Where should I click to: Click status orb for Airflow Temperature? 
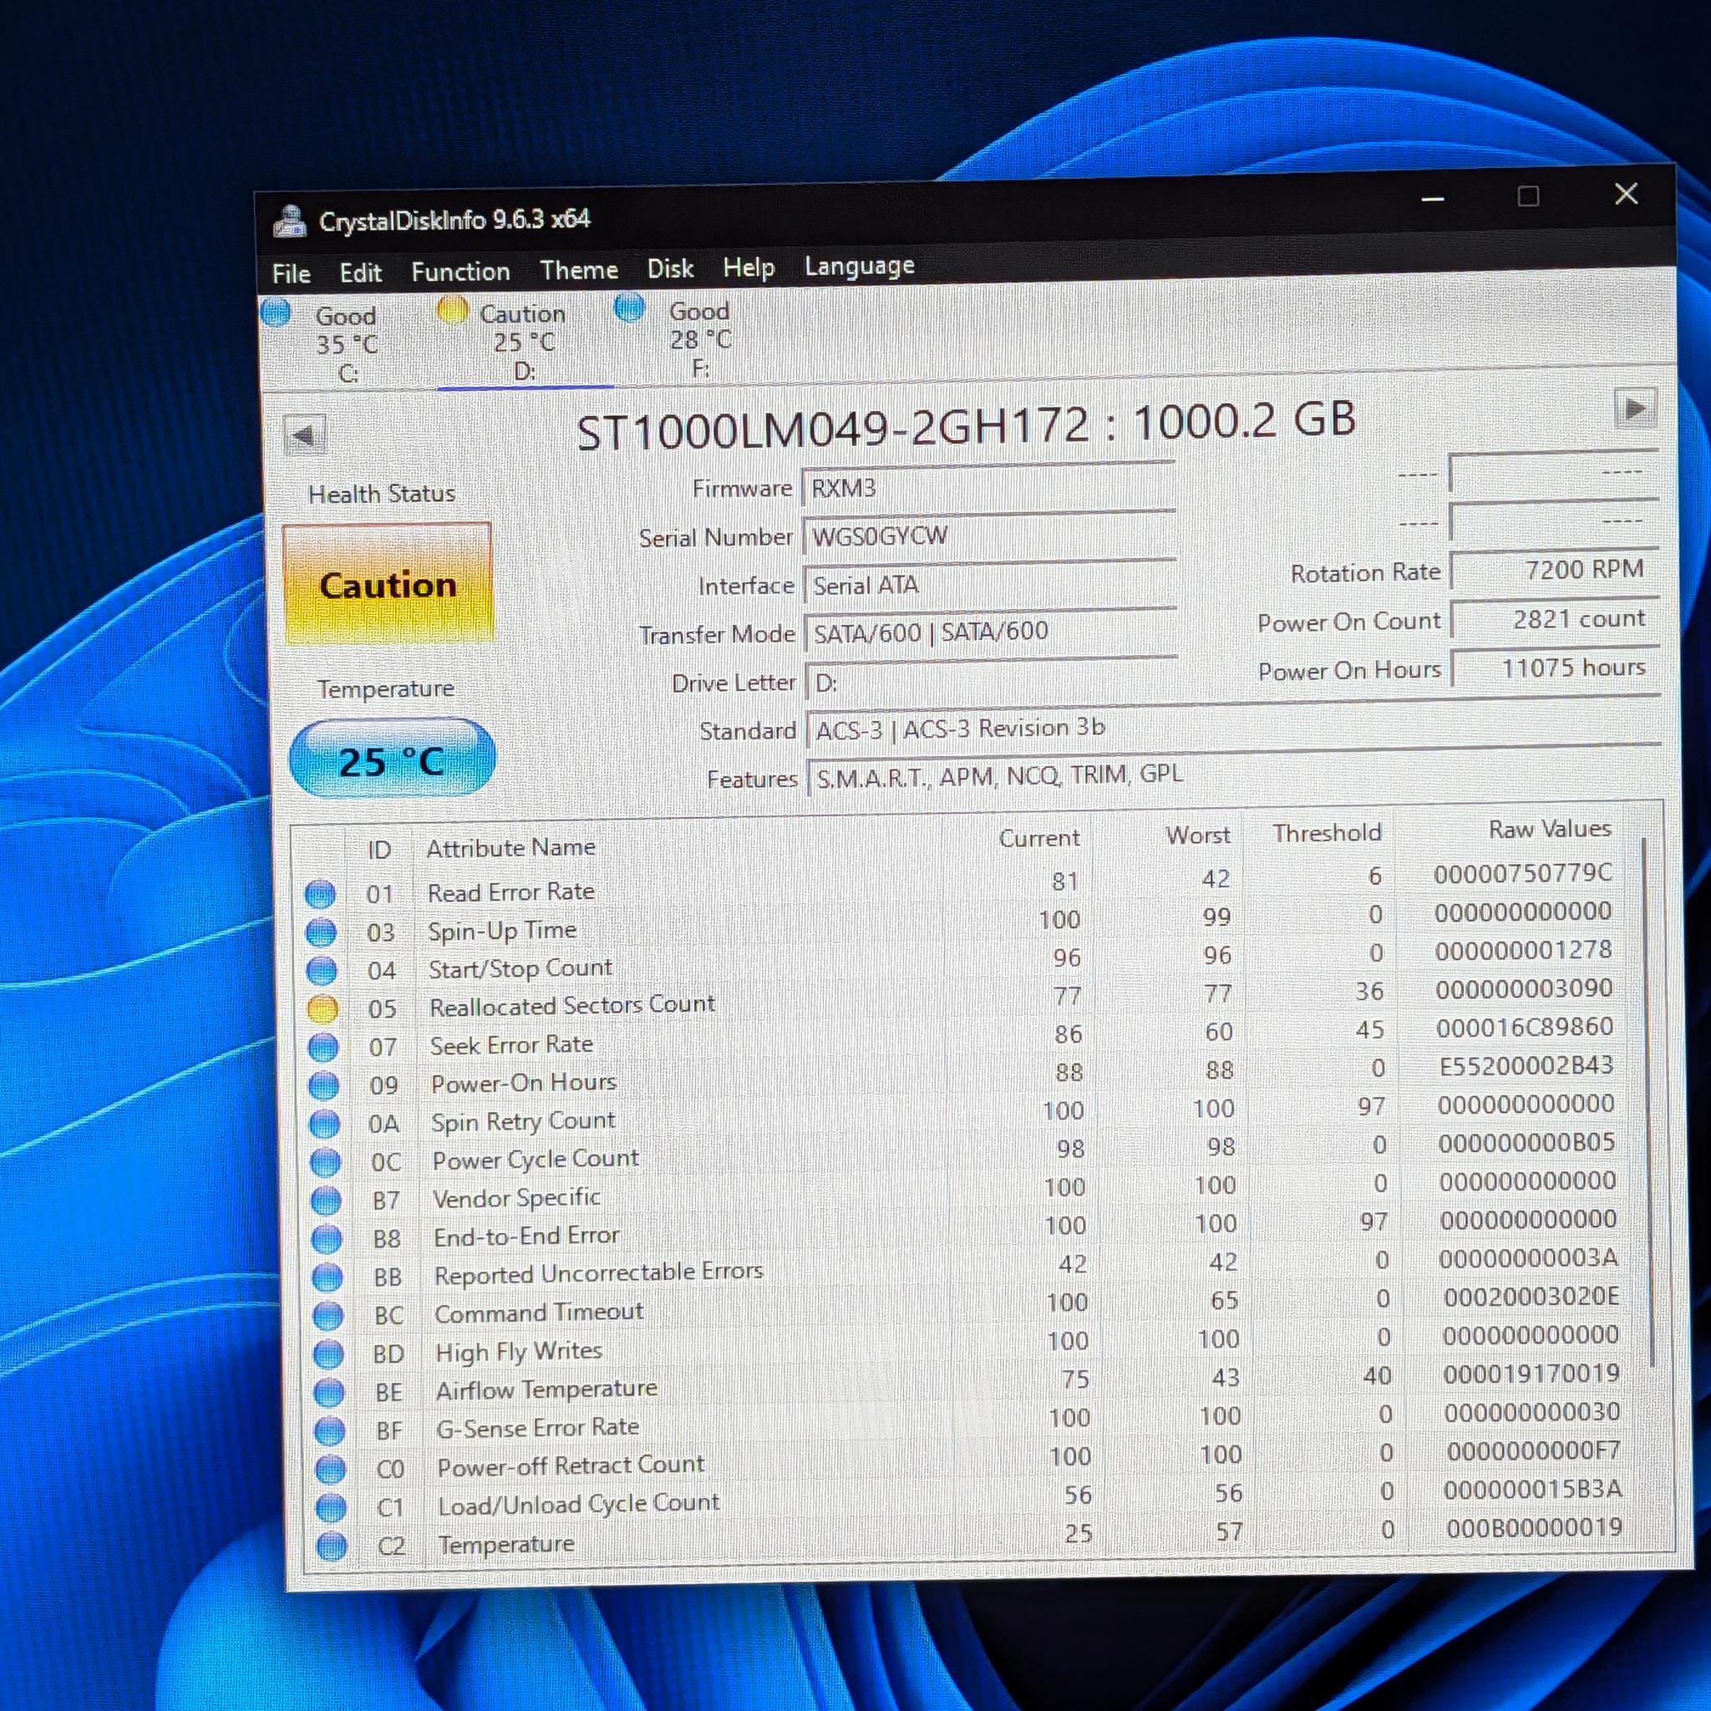point(329,1392)
